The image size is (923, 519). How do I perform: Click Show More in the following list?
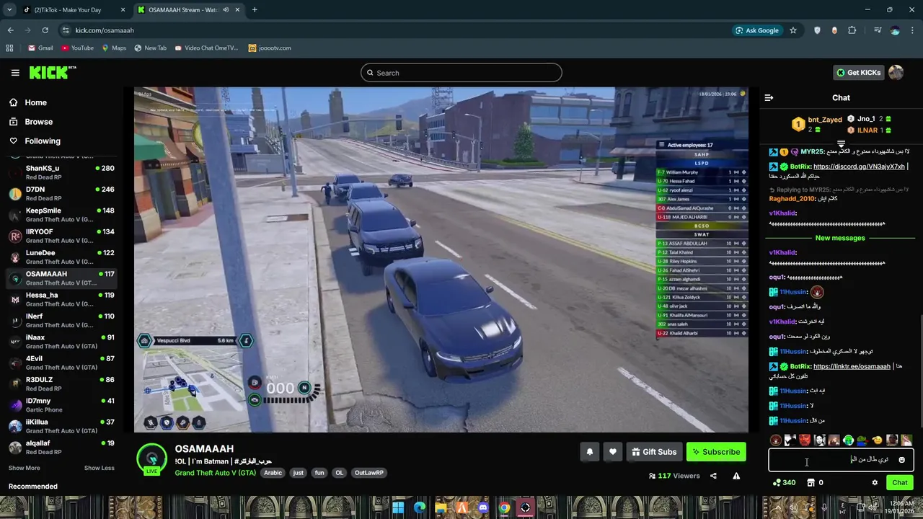[24, 468]
